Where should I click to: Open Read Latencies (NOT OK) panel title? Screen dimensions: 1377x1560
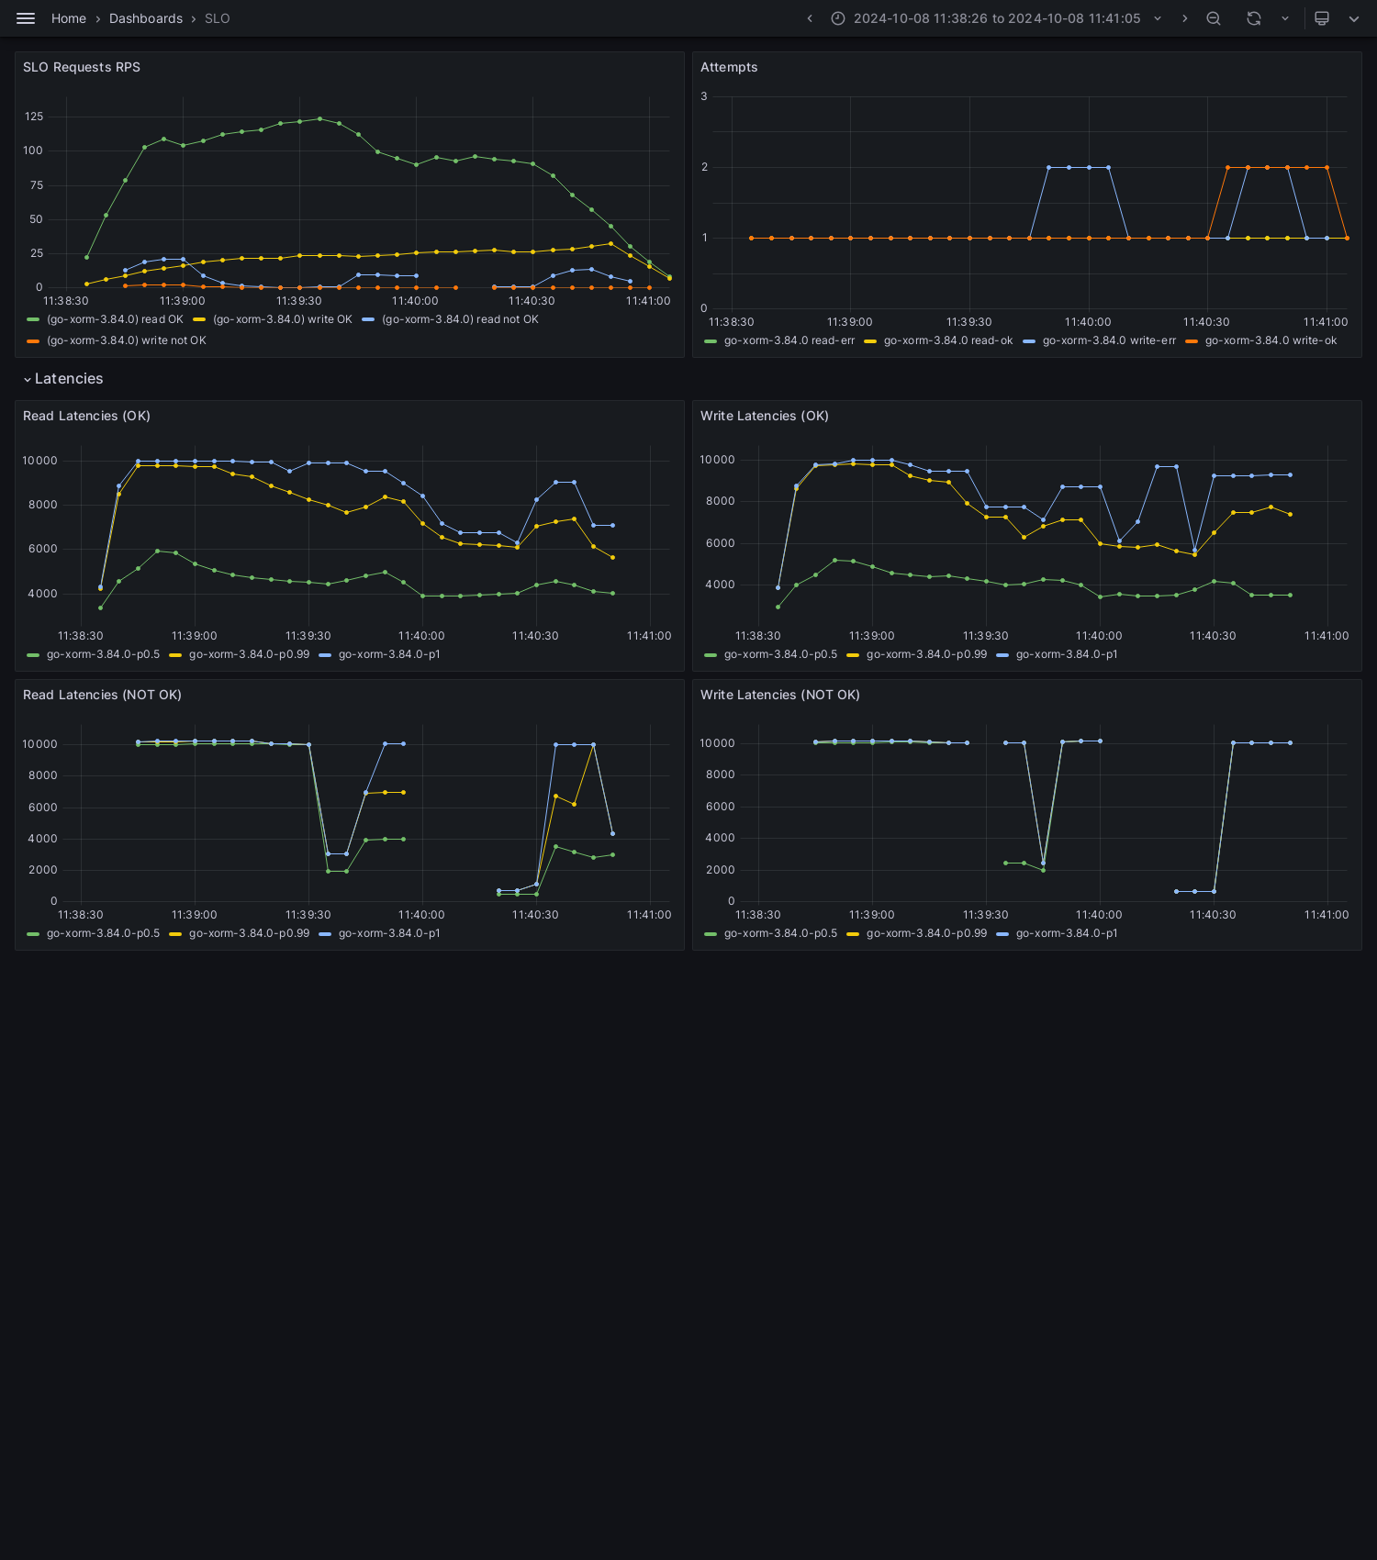tap(102, 695)
